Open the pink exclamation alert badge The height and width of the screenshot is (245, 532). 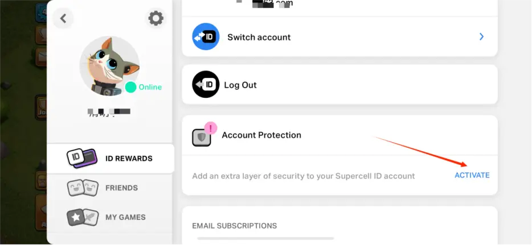[x=211, y=128]
